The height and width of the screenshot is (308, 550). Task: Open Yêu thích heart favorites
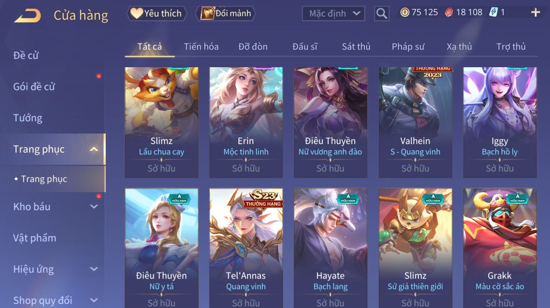tap(156, 14)
